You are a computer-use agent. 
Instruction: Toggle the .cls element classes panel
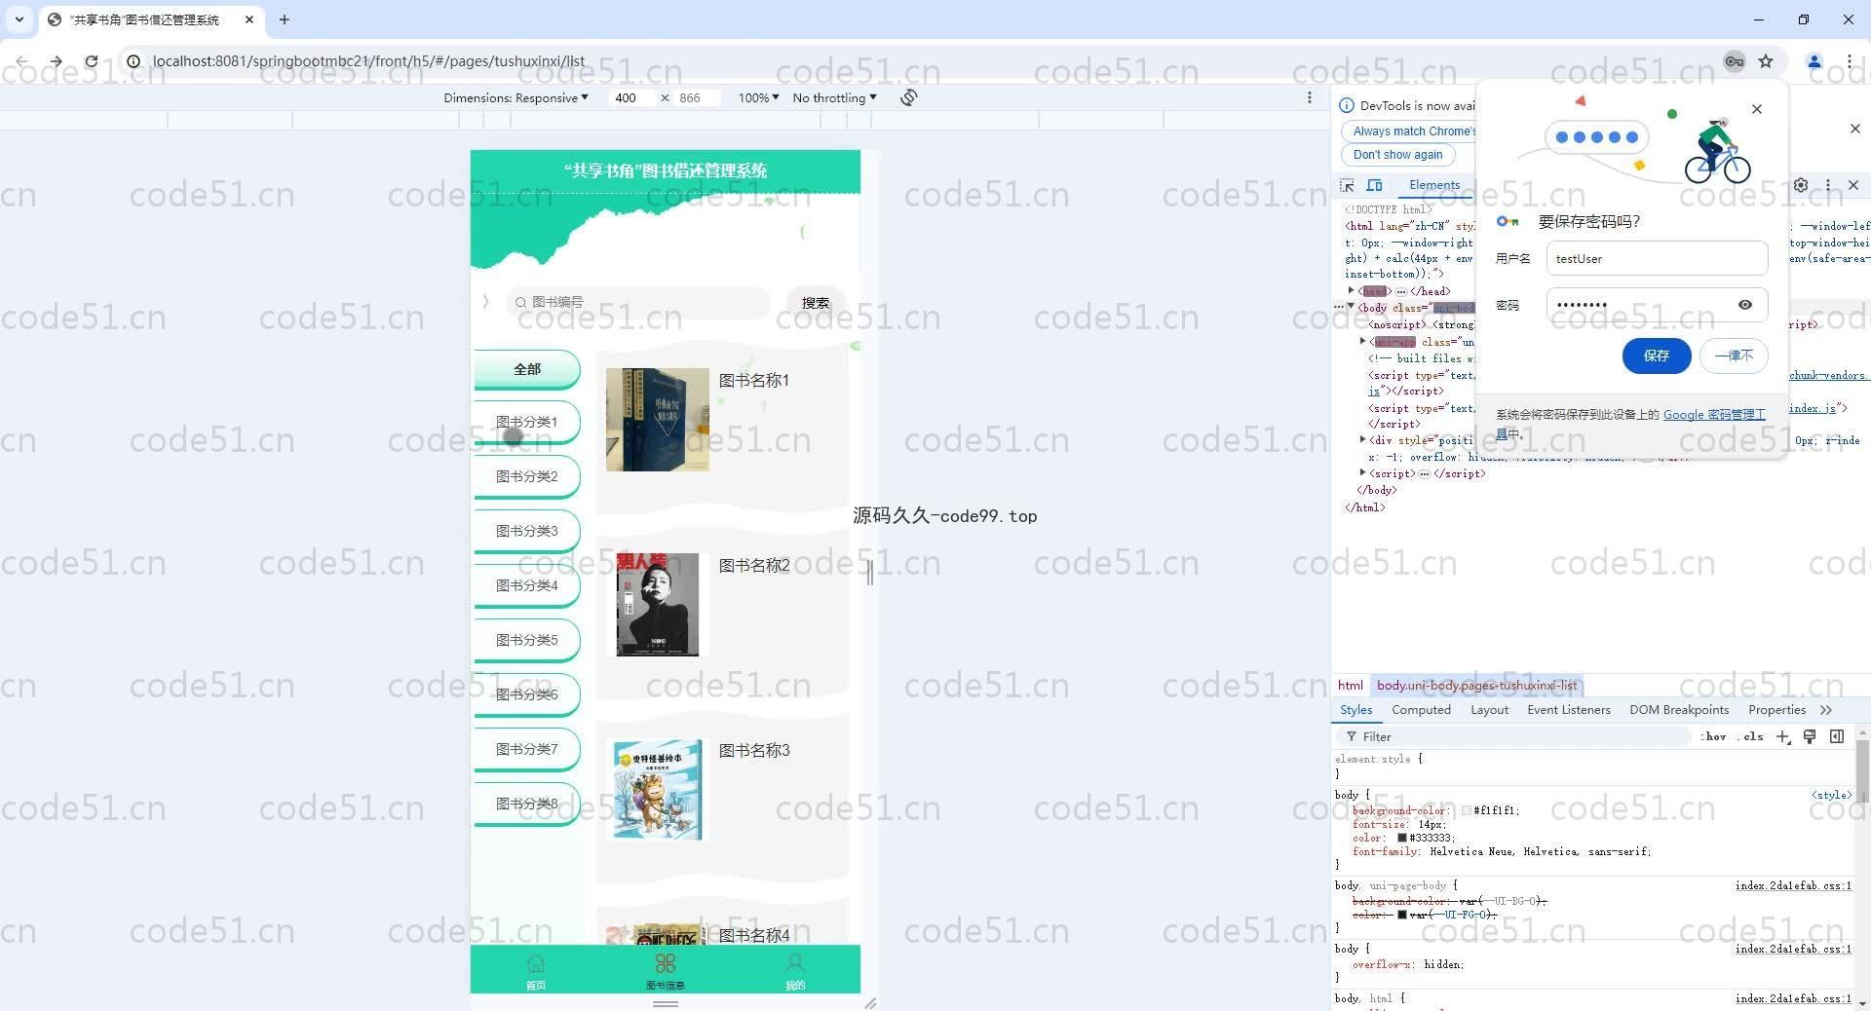pyautogui.click(x=1751, y=736)
